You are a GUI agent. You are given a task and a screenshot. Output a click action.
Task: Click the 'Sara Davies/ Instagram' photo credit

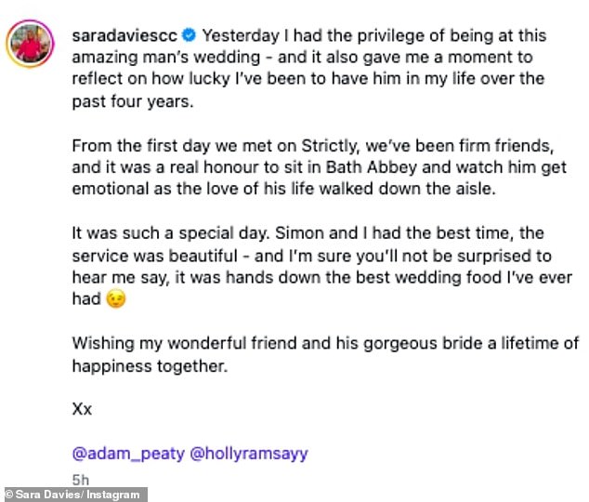click(72, 495)
